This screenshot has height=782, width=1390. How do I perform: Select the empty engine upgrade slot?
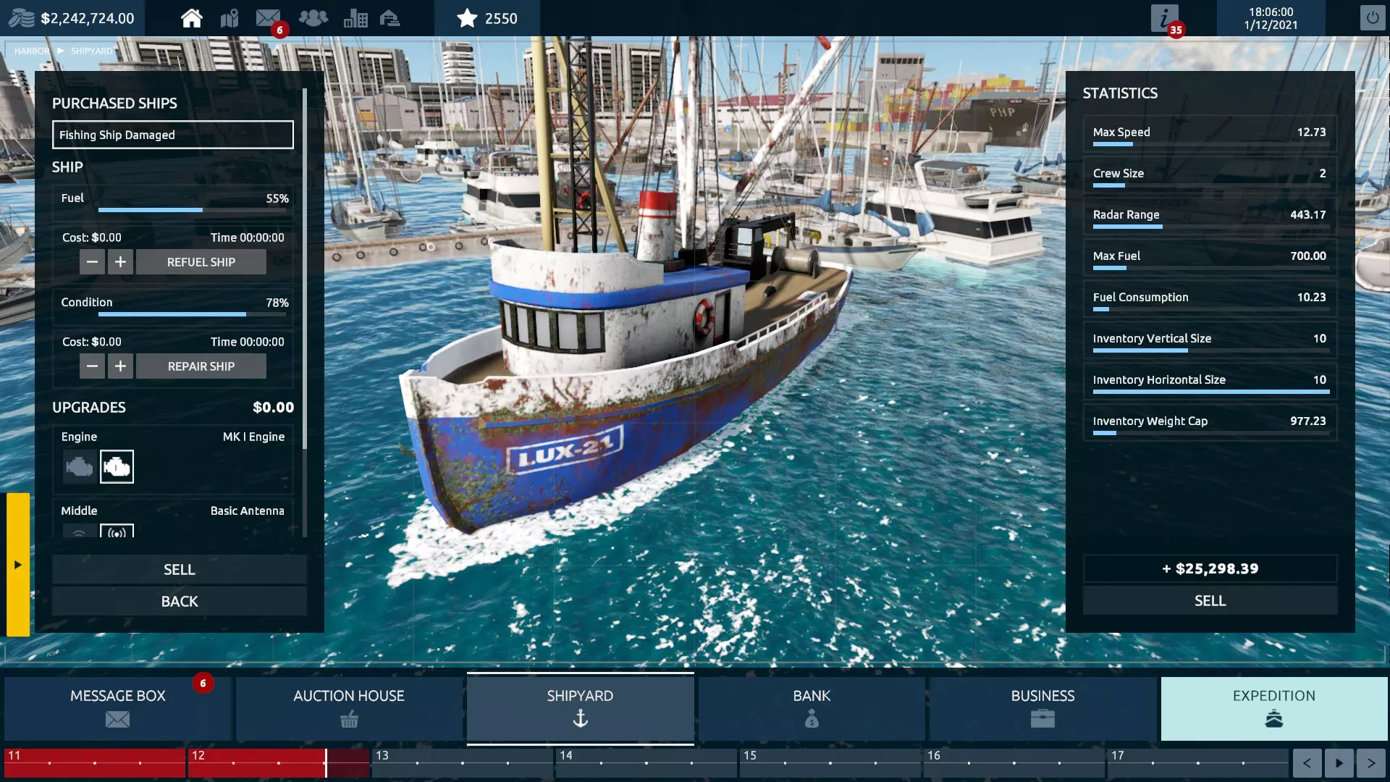pyautogui.click(x=79, y=467)
